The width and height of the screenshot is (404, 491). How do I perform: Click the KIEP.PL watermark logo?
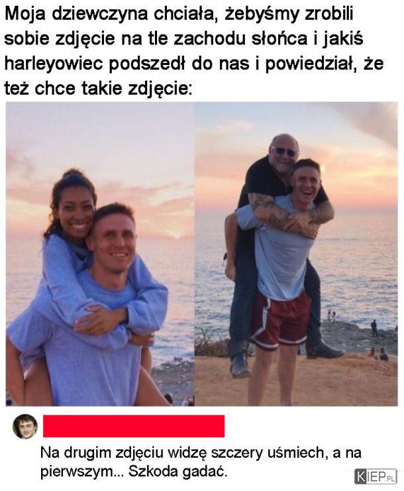point(376,476)
